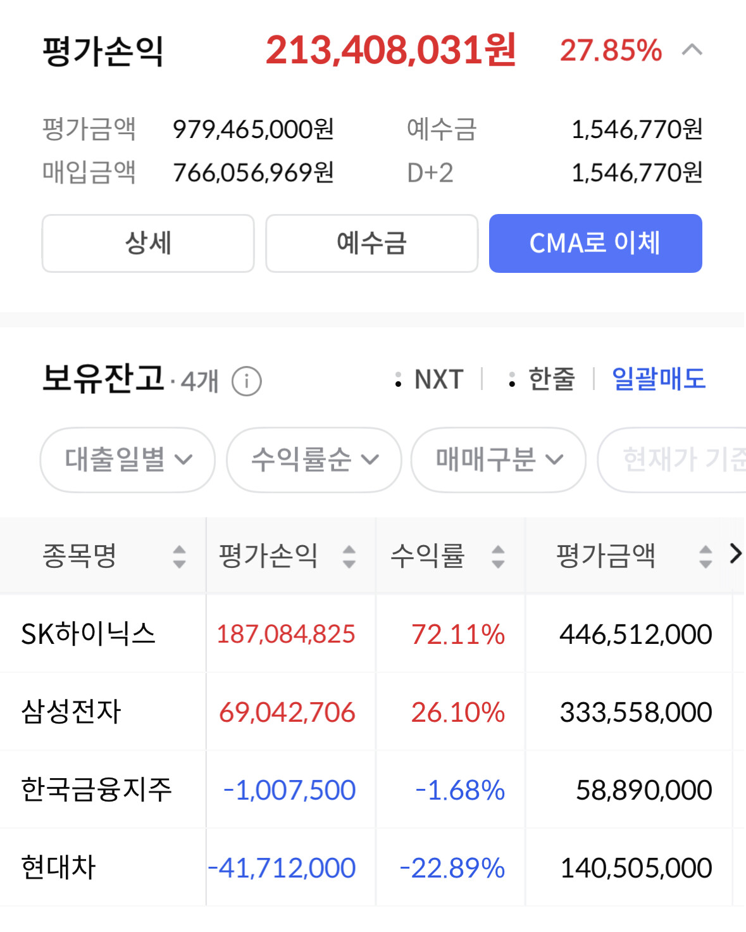The image size is (746, 932).
Task: Tap the blue CMA로 이체 button
Action: 595,243
